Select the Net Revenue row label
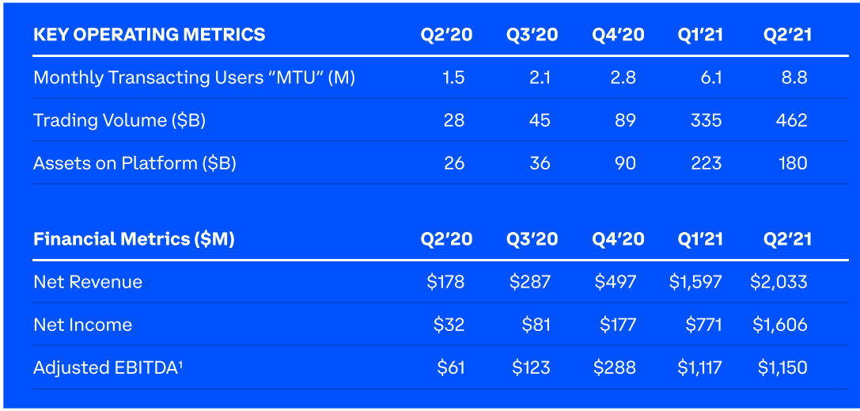The height and width of the screenshot is (411, 860). tap(88, 282)
